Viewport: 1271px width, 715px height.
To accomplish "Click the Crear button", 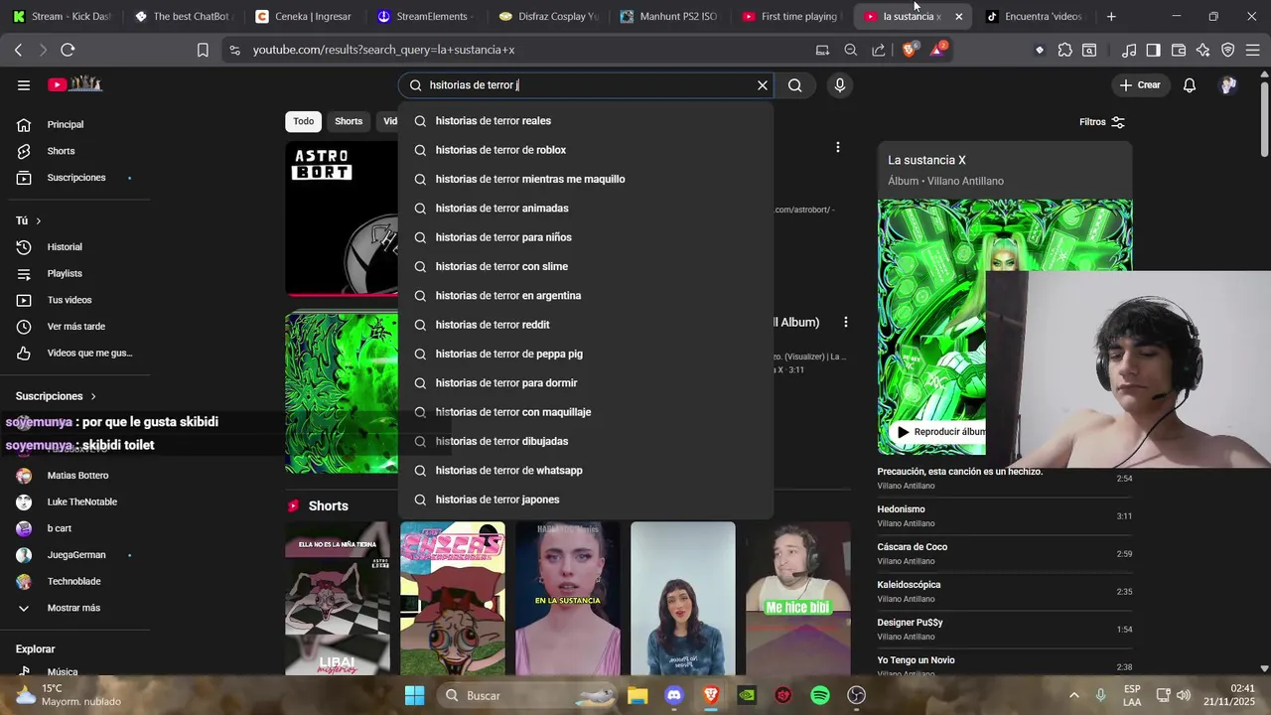I will click(x=1139, y=85).
